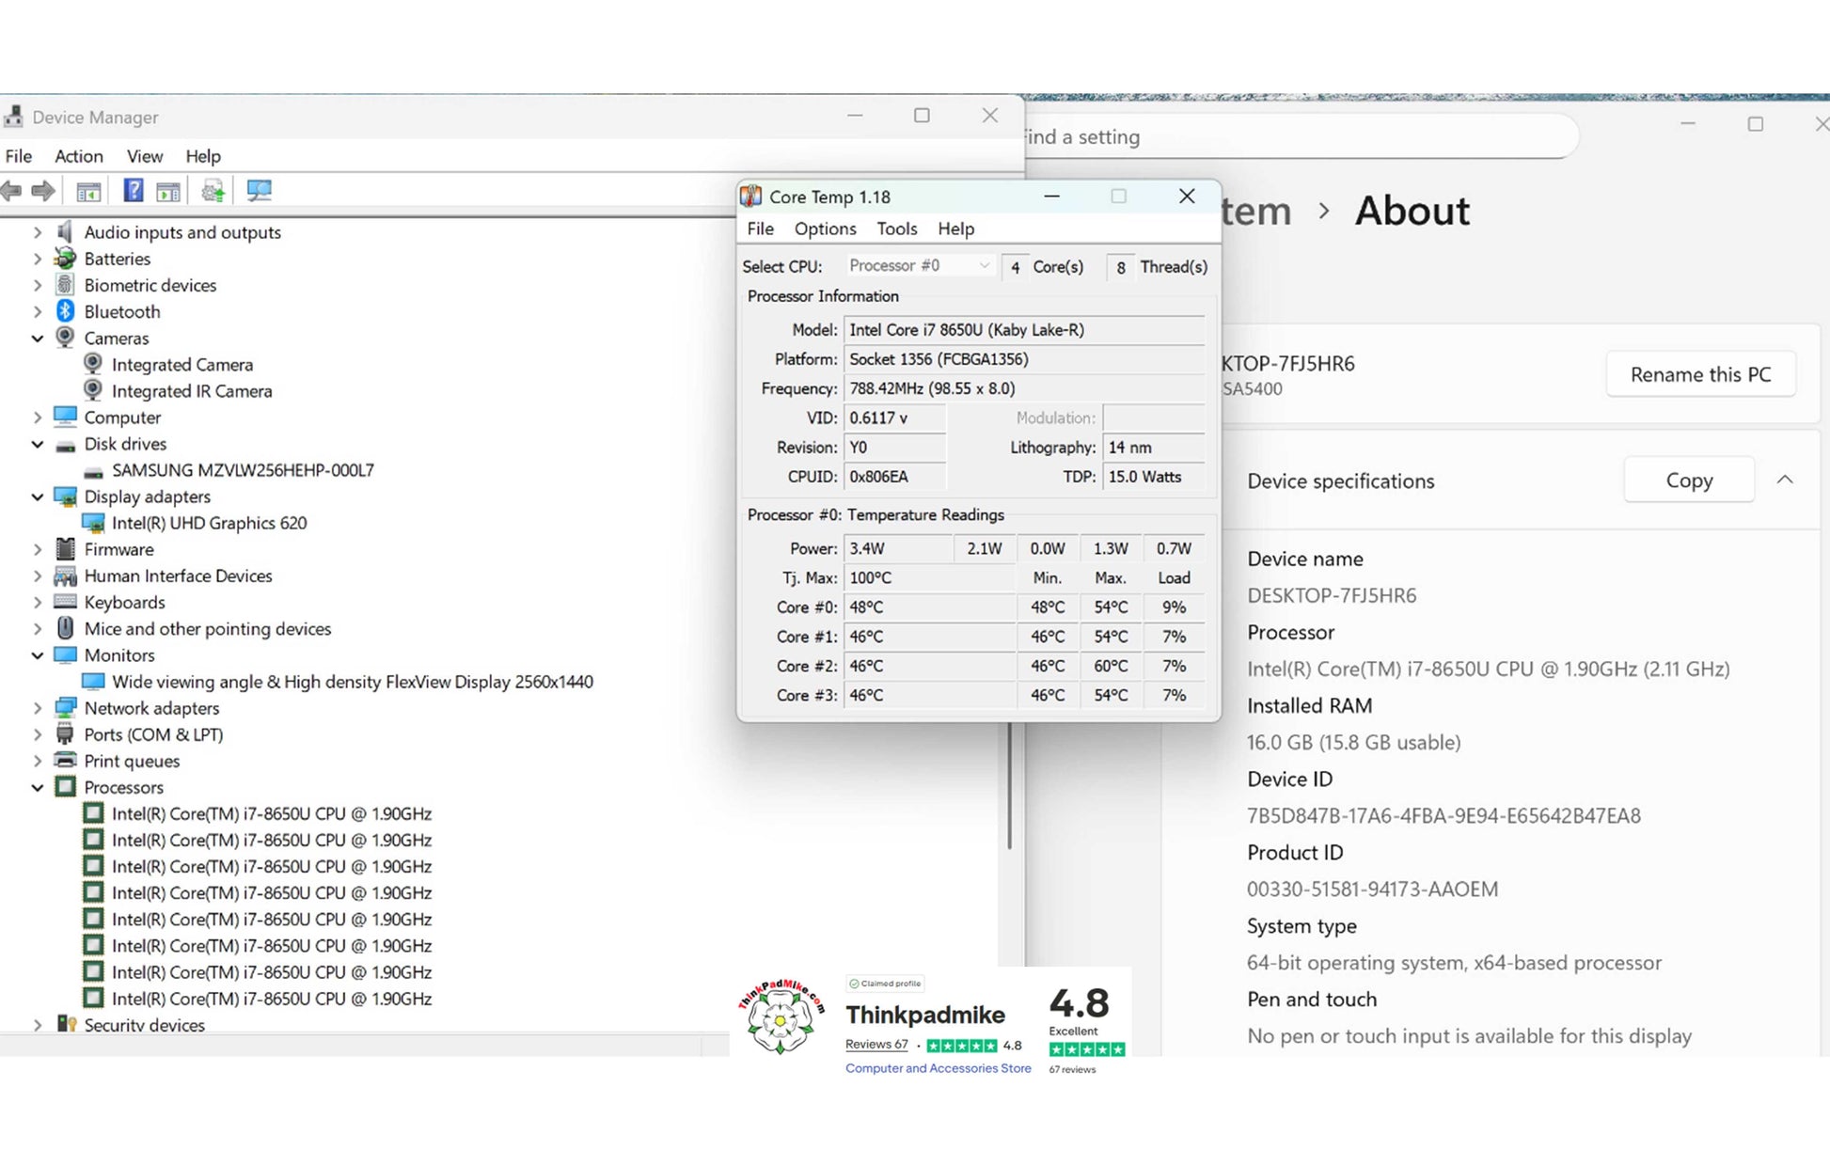This screenshot has height=1150, width=1830.
Task: Collapse the Cameras category
Action: coord(38,338)
